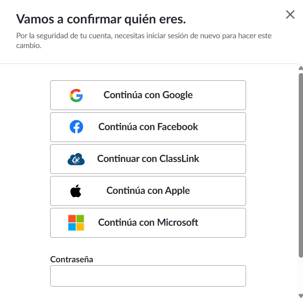Click the Google logo icon
303x298 pixels.
click(x=76, y=95)
